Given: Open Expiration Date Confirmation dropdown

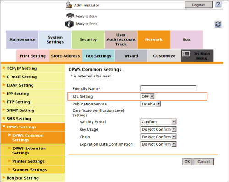Looking at the screenshot, I should coord(158,144).
